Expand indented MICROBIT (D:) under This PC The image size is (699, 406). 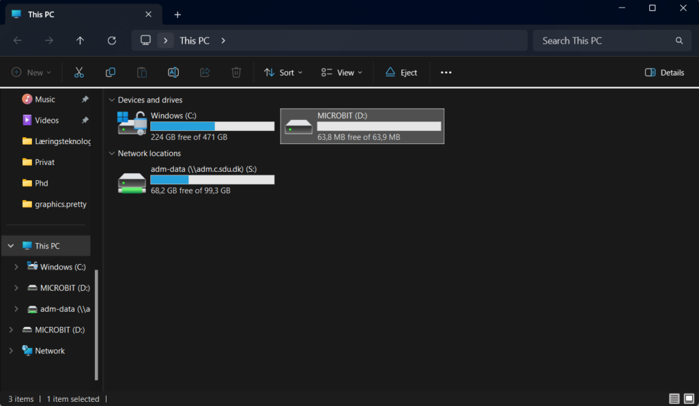[x=16, y=288]
